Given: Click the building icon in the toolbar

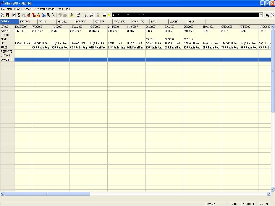Looking at the screenshot, I should 8,15.
